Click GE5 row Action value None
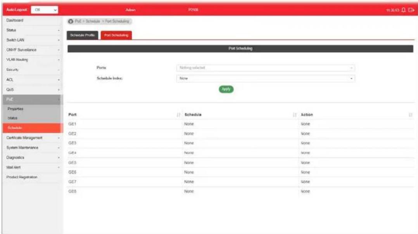The image size is (418, 234). [306, 163]
